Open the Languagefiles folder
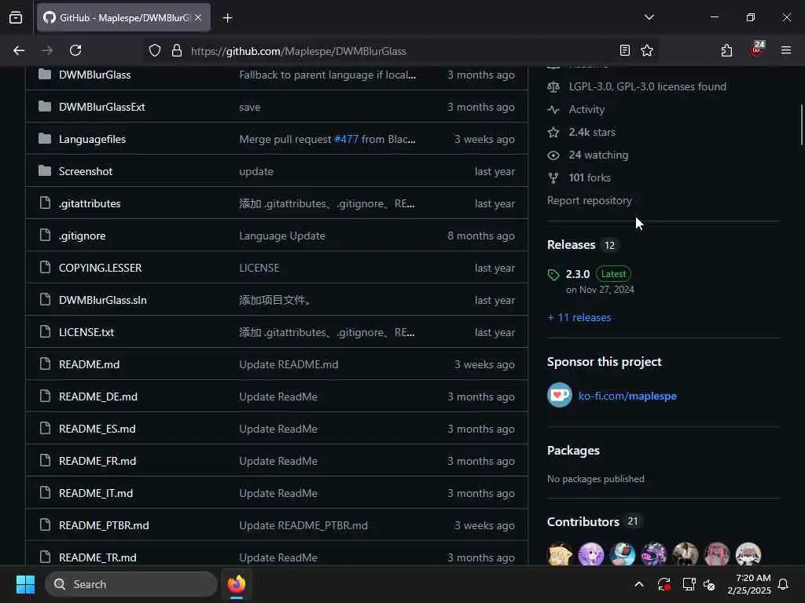 (93, 140)
